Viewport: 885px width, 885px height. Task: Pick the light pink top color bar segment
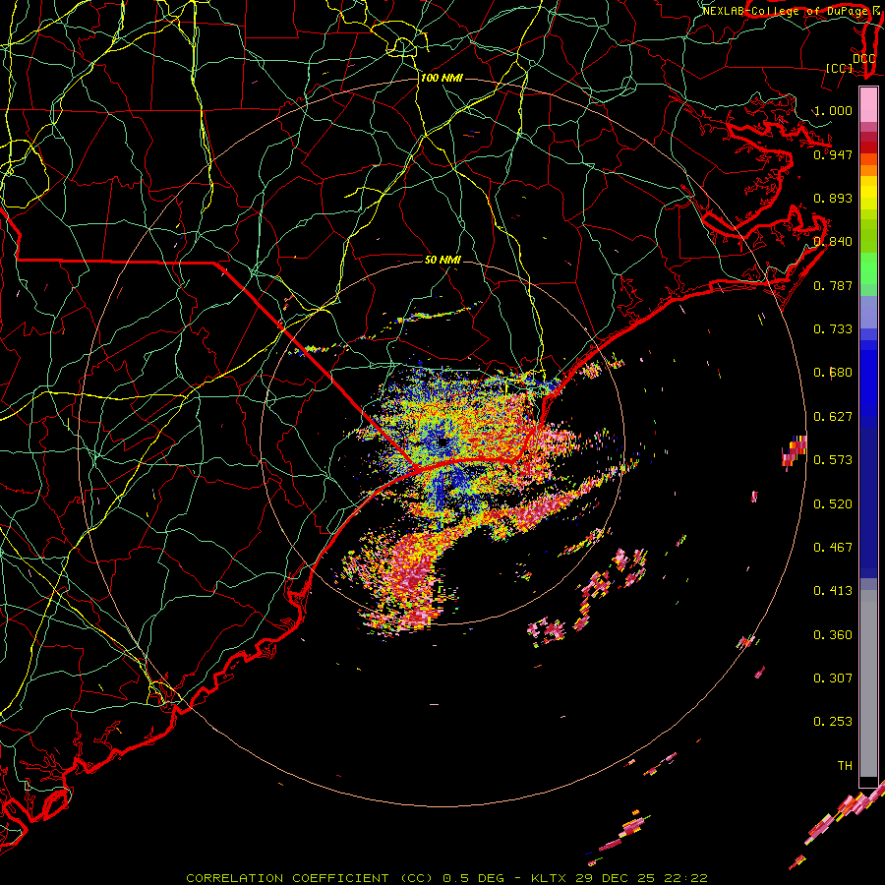(868, 105)
